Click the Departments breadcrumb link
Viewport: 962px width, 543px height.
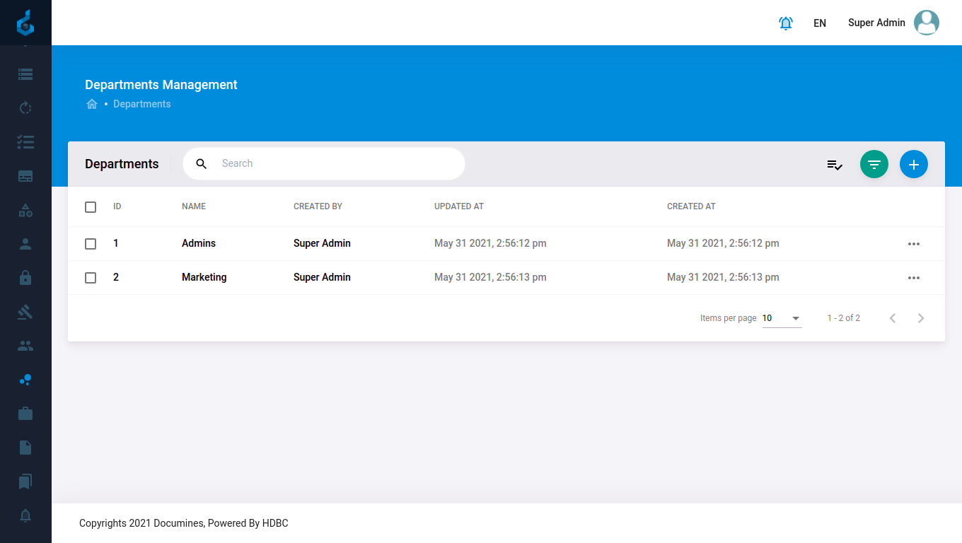[141, 104]
